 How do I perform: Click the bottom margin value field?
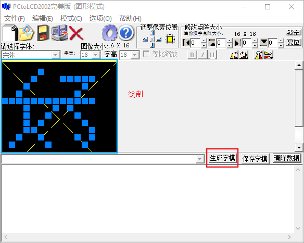273,43
